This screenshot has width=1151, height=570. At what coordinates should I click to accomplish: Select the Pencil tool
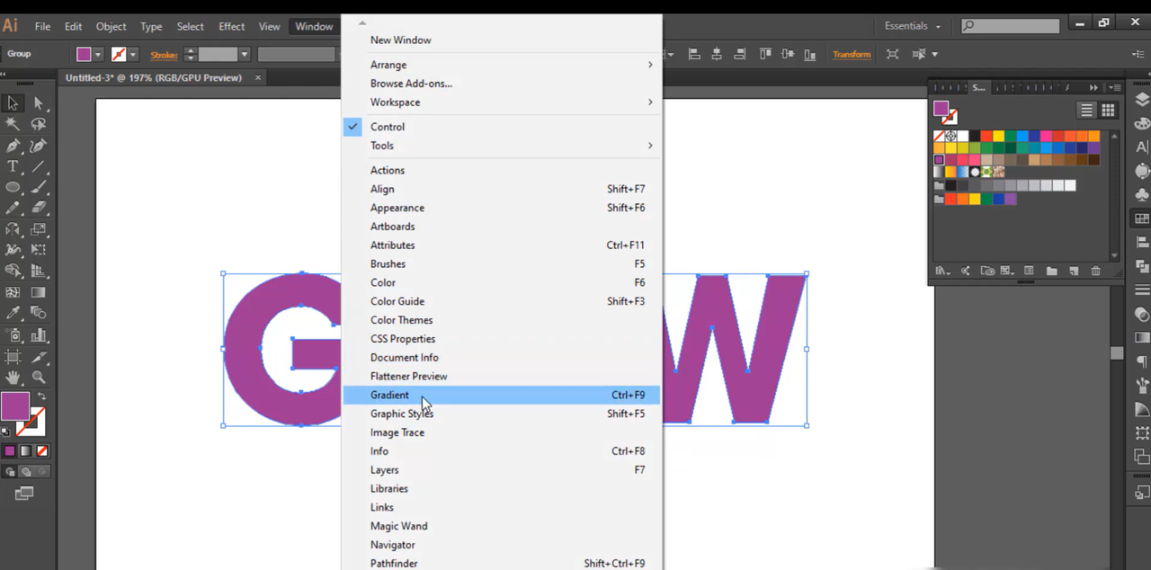tap(13, 208)
